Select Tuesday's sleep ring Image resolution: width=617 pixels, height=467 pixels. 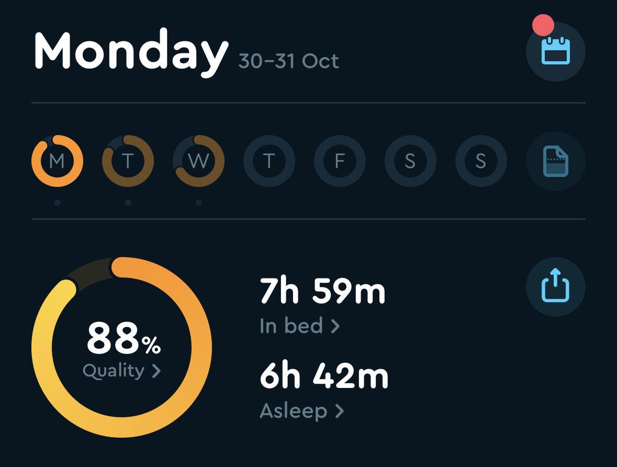pos(128,161)
